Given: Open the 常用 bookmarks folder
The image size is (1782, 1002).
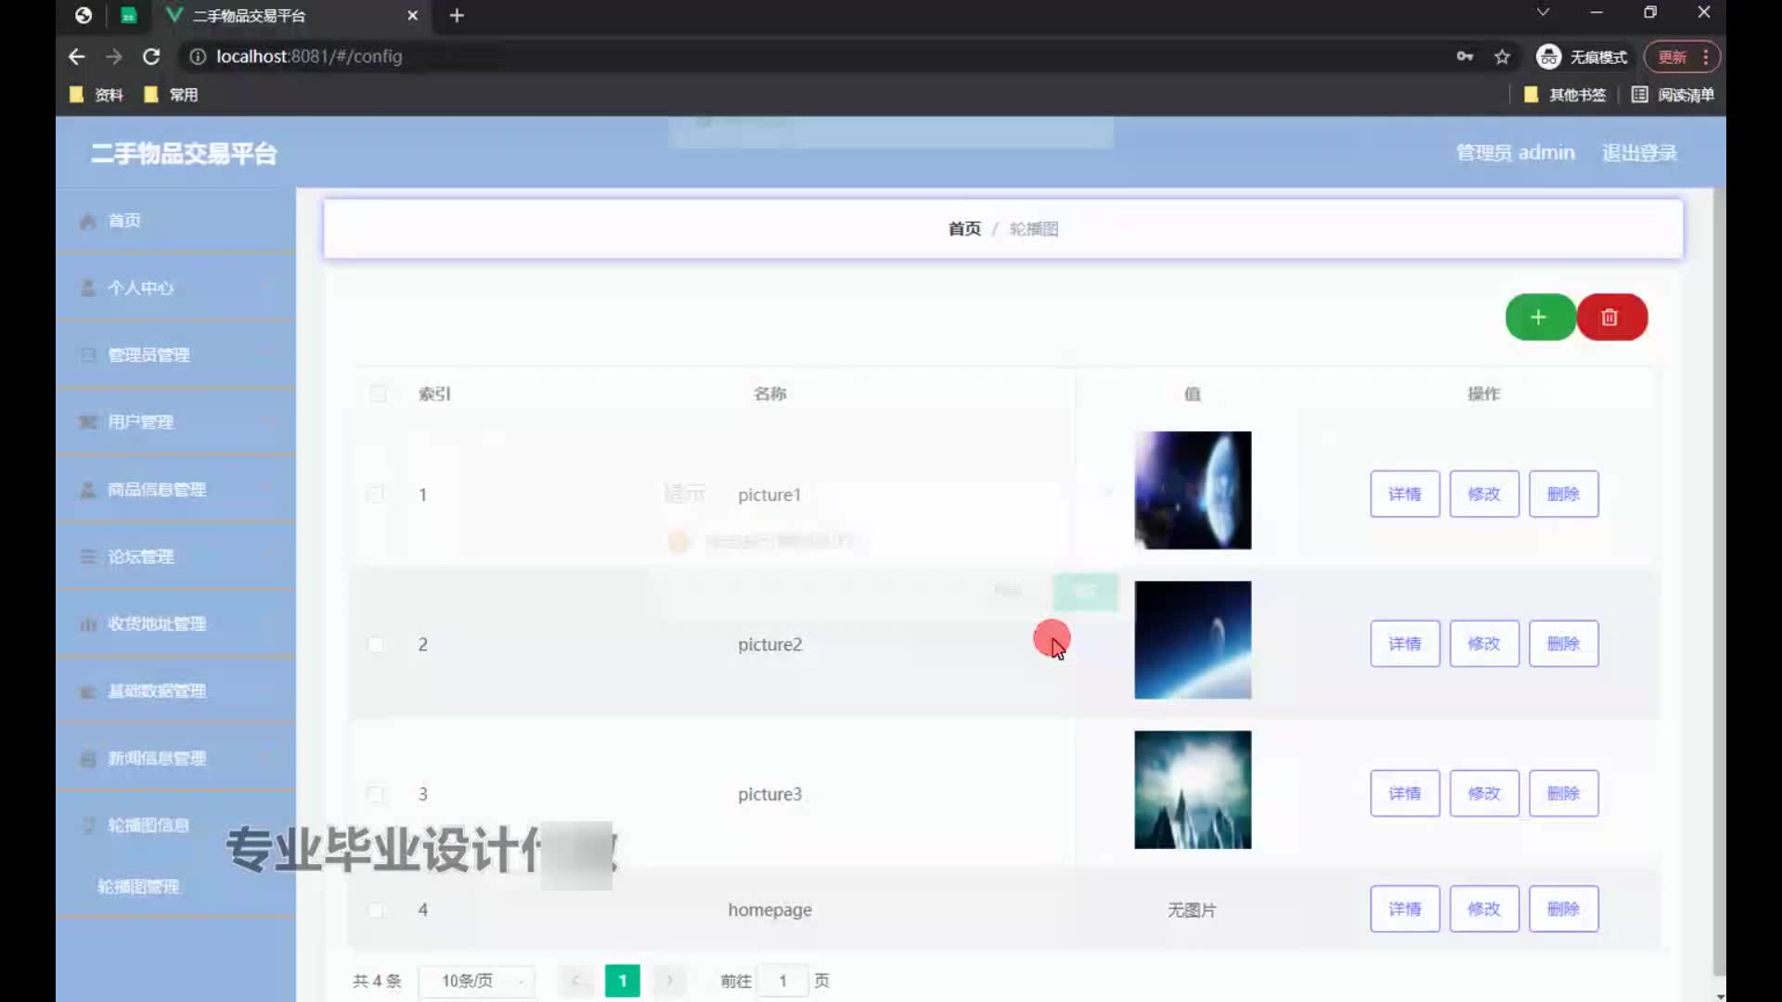Looking at the screenshot, I should (171, 95).
